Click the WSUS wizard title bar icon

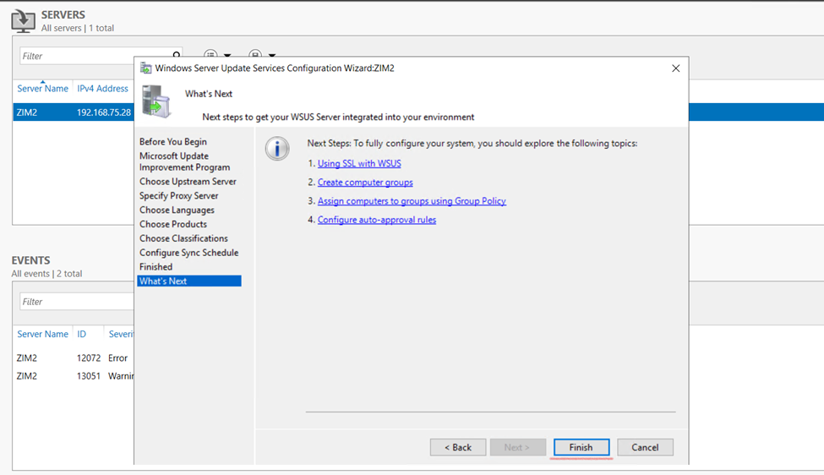145,68
